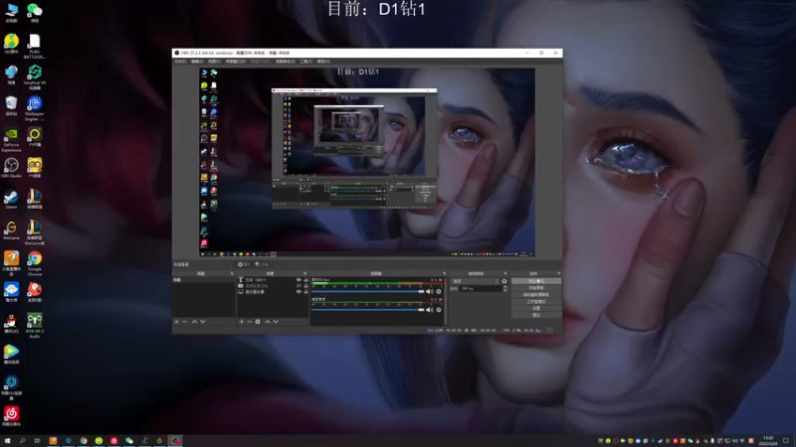
Task: Adjust transition duration stepper arrows
Action: point(504,288)
